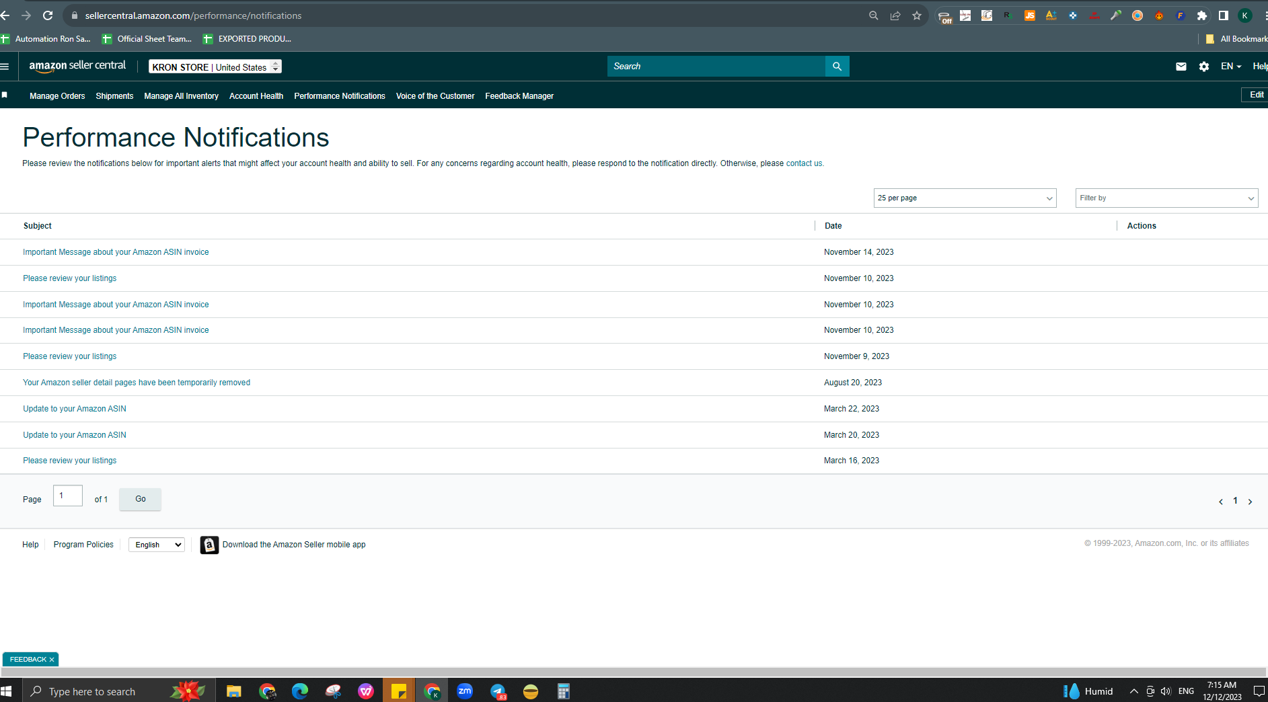Open Voice of the Customer
Viewport: 1268px width, 702px height.
[x=435, y=96]
